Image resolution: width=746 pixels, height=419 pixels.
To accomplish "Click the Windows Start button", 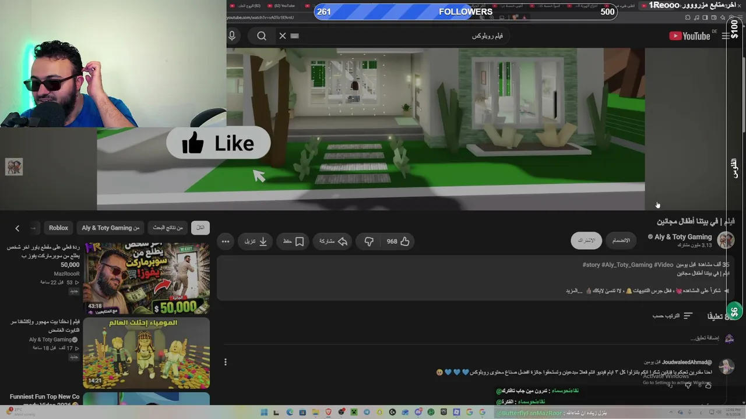I will pyautogui.click(x=264, y=413).
